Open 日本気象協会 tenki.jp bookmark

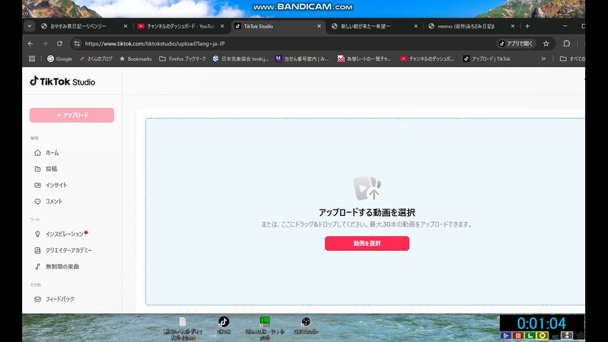click(241, 59)
